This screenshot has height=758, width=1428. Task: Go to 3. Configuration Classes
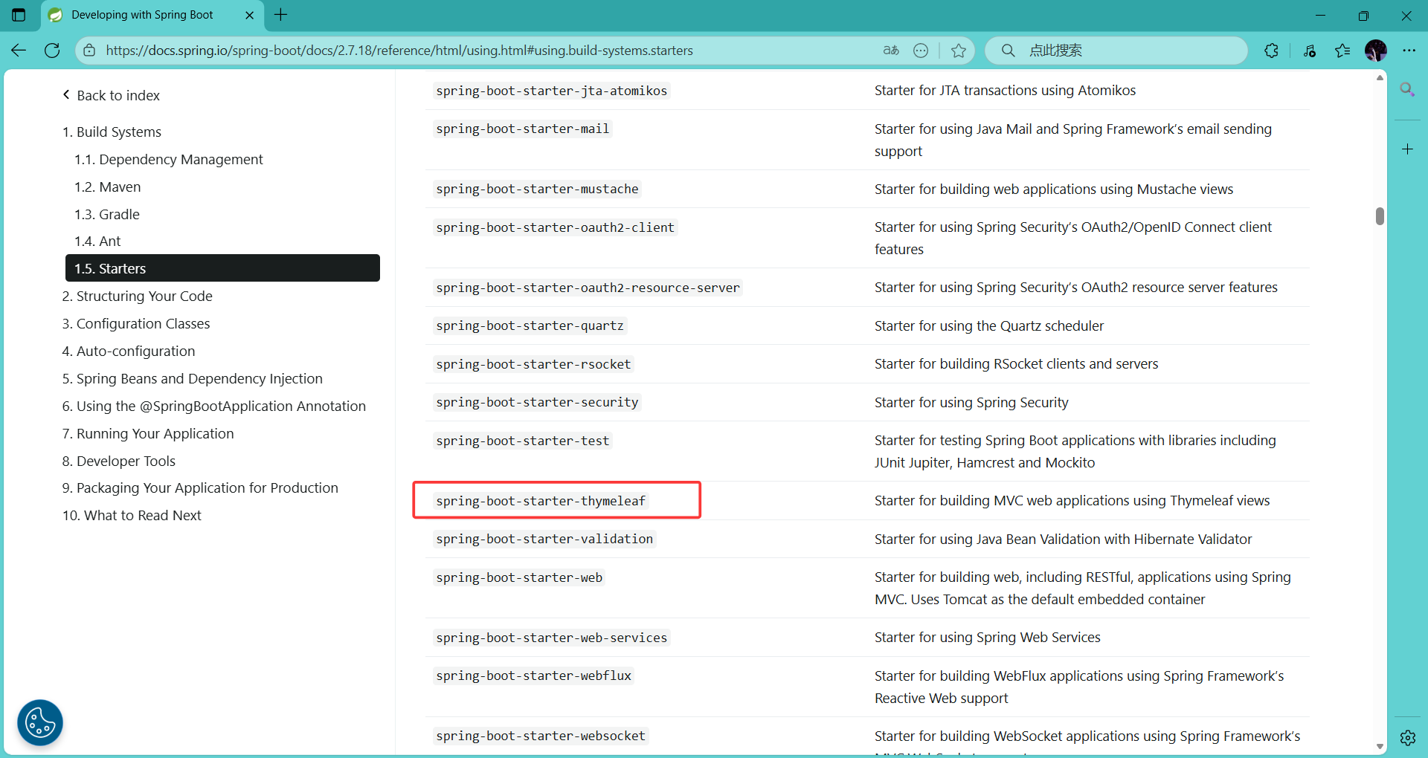click(x=136, y=323)
